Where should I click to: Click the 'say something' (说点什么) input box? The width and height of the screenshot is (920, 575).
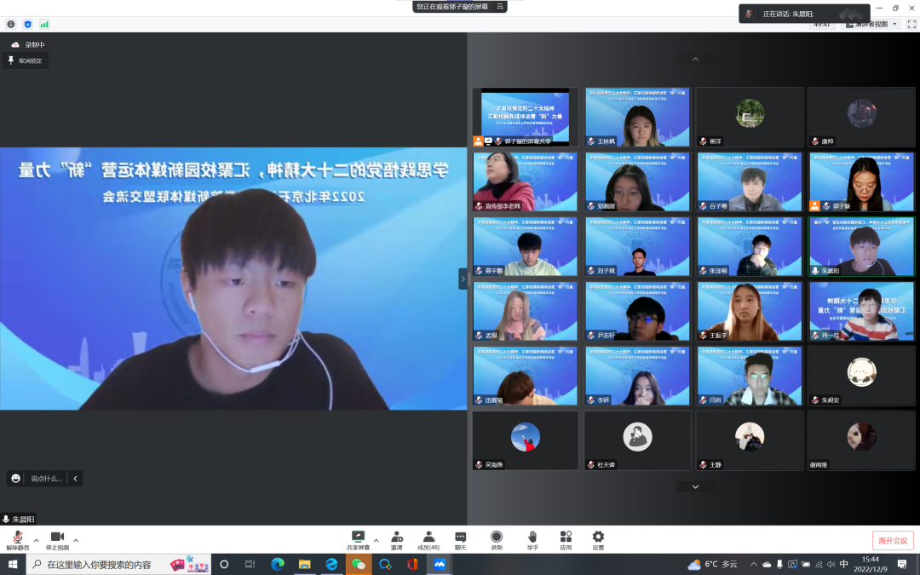click(x=46, y=479)
